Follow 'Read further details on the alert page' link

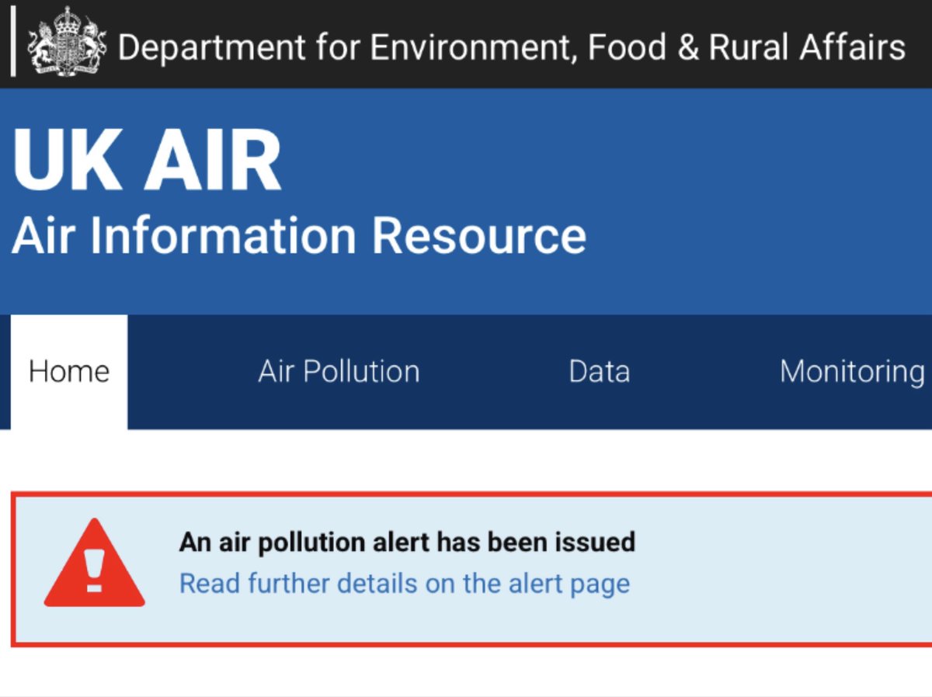click(405, 584)
